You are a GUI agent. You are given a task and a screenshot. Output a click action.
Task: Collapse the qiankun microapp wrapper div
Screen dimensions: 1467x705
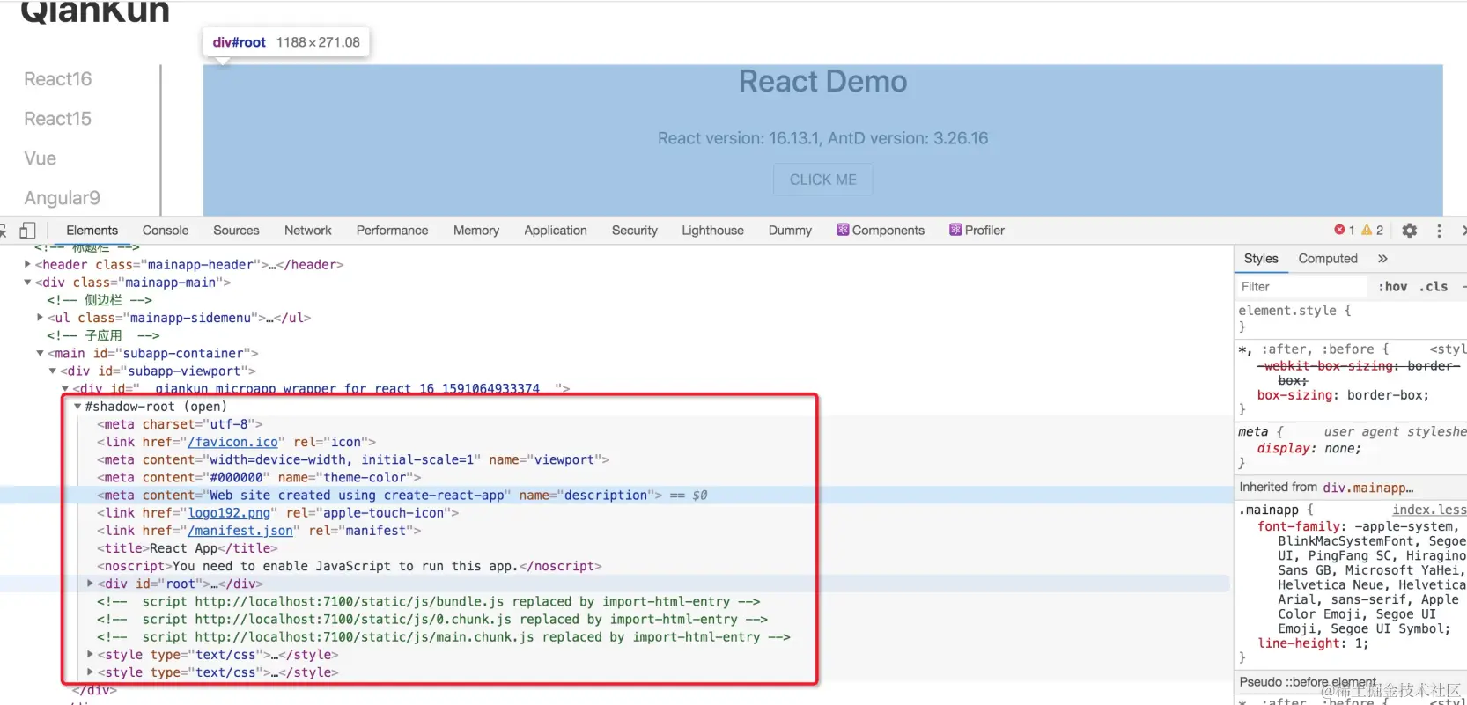65,389
